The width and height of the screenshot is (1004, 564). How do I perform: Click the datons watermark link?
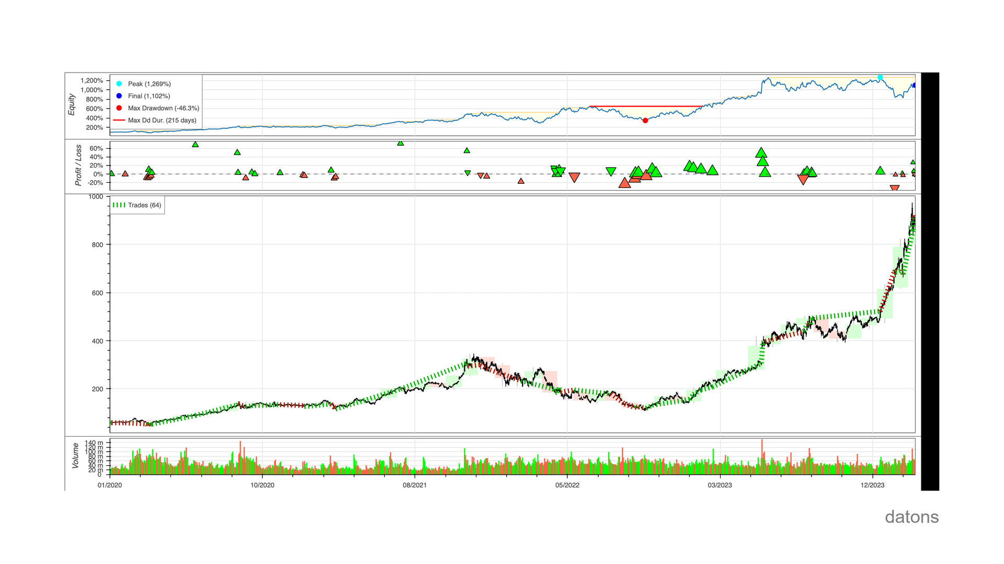coord(911,517)
